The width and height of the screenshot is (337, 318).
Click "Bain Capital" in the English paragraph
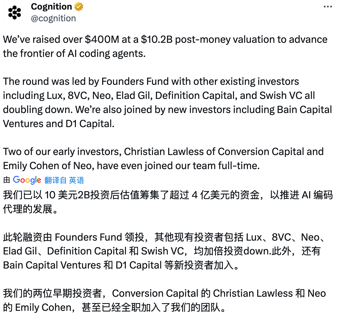304,110
